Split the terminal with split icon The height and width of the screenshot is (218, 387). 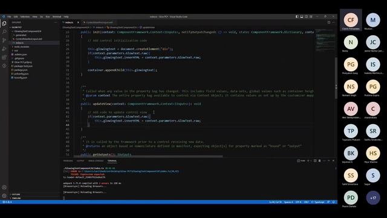point(315,160)
